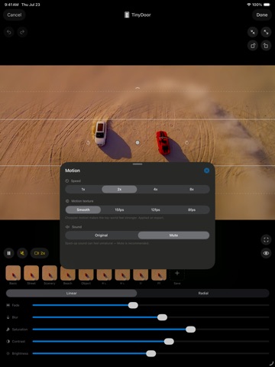Click the right rotation handle on photo
The height and width of the screenshot is (367, 275).
pyautogui.click(x=186, y=142)
